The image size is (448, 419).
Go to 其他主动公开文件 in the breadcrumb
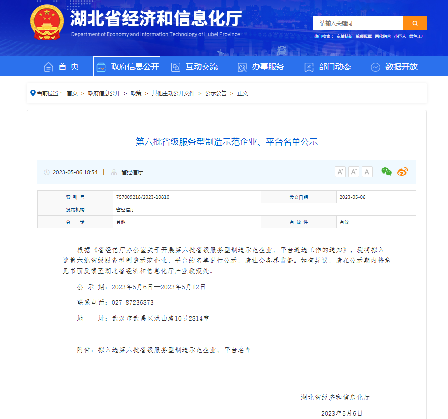173,93
